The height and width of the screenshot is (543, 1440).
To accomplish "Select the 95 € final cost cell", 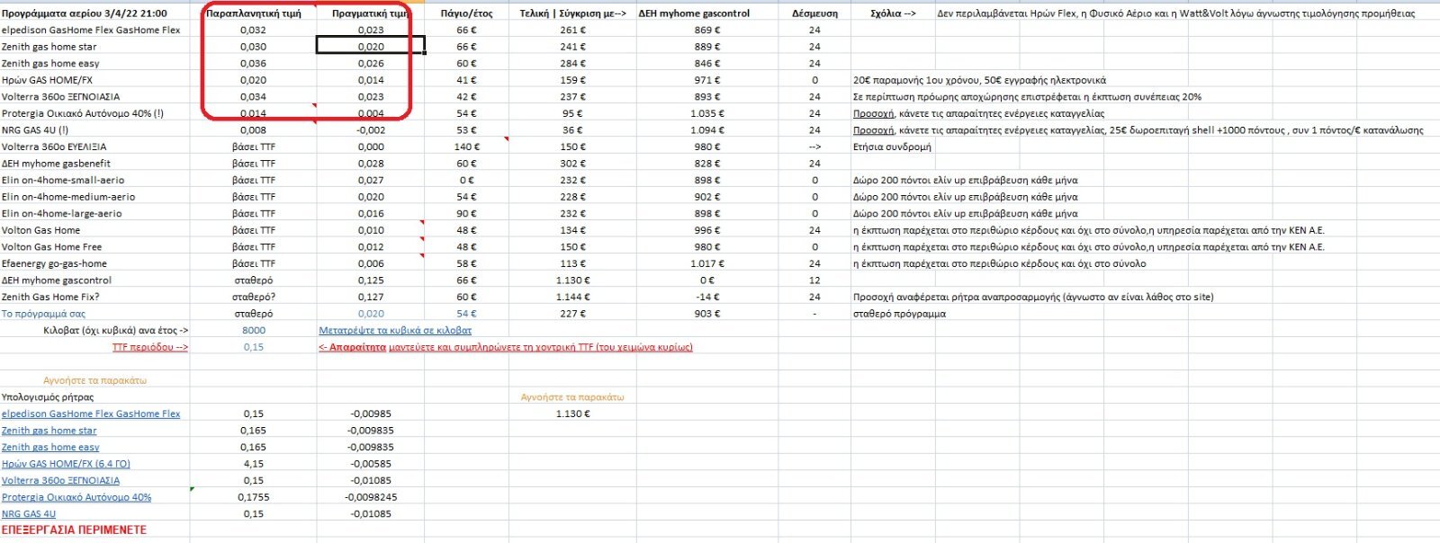I will coord(572,113).
